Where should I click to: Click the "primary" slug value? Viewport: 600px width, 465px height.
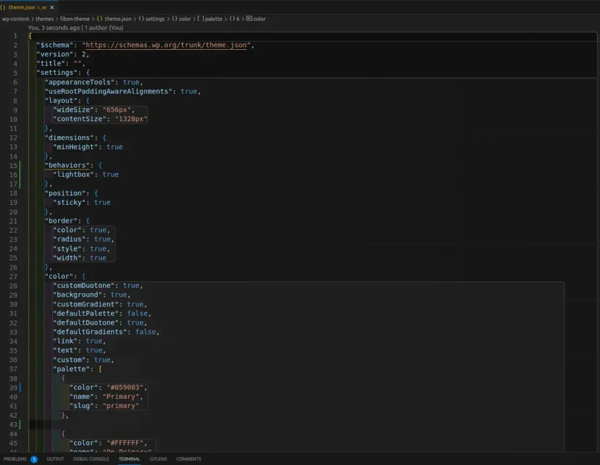tap(121, 406)
